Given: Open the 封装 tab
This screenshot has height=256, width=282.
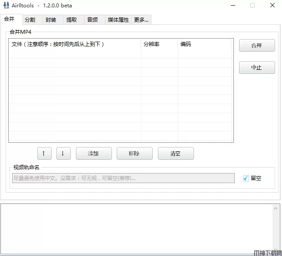Looking at the screenshot, I should 51,20.
